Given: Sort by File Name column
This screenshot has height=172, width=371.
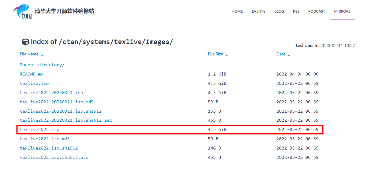Looking at the screenshot, I should [32, 54].
